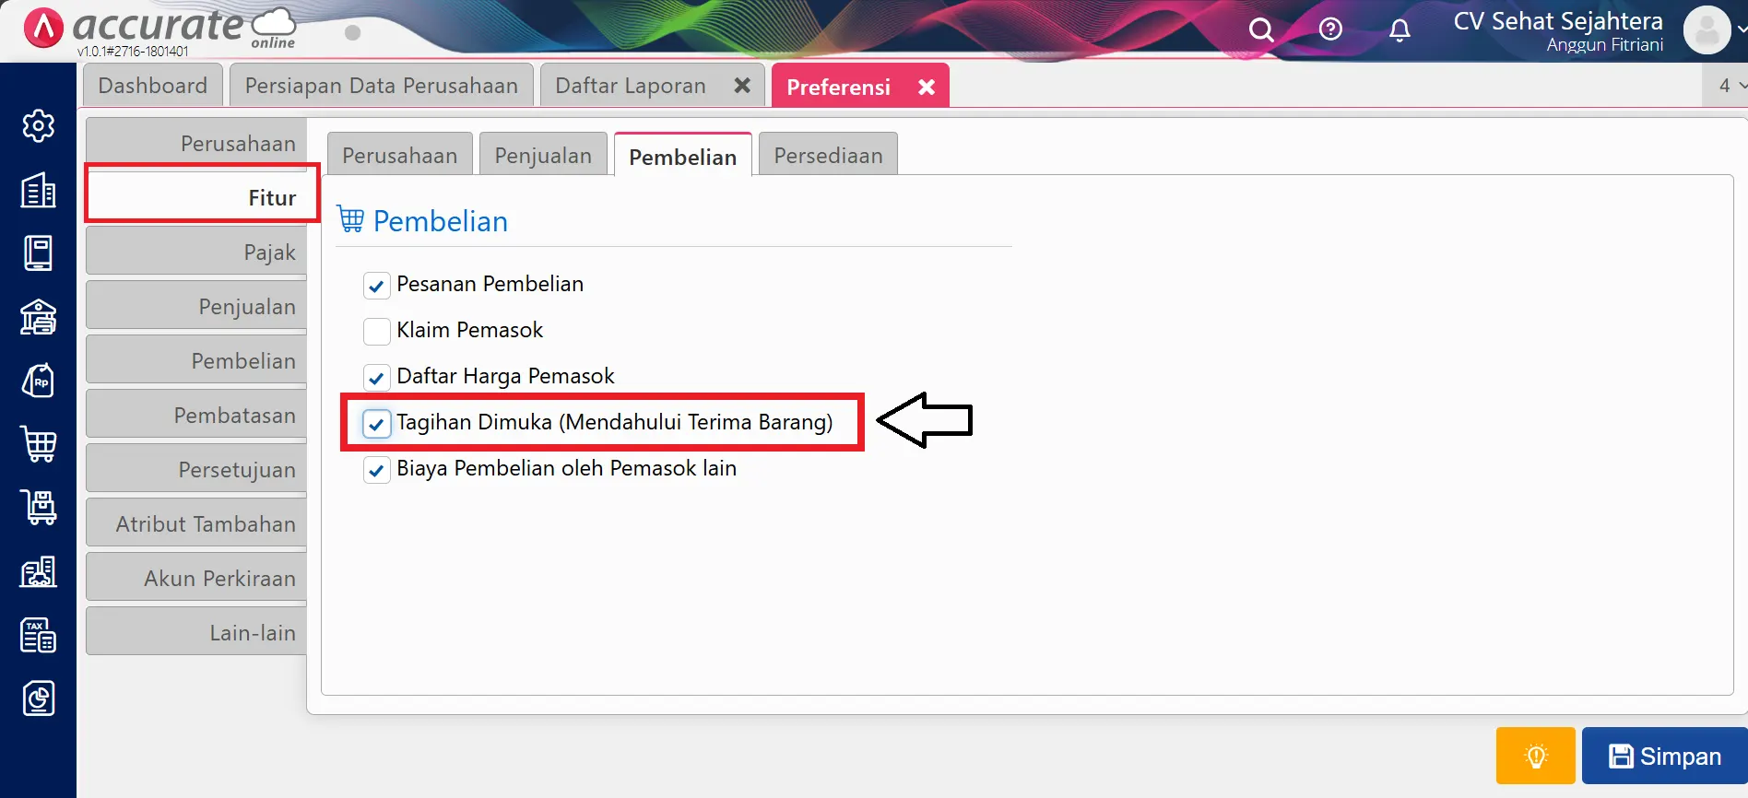Expand the open tabs counter dropdown

(1725, 86)
